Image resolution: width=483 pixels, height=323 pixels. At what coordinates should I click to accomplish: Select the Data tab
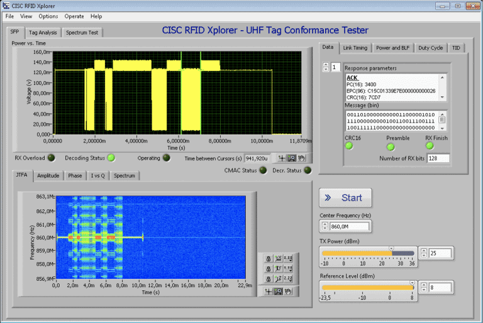pos(328,47)
